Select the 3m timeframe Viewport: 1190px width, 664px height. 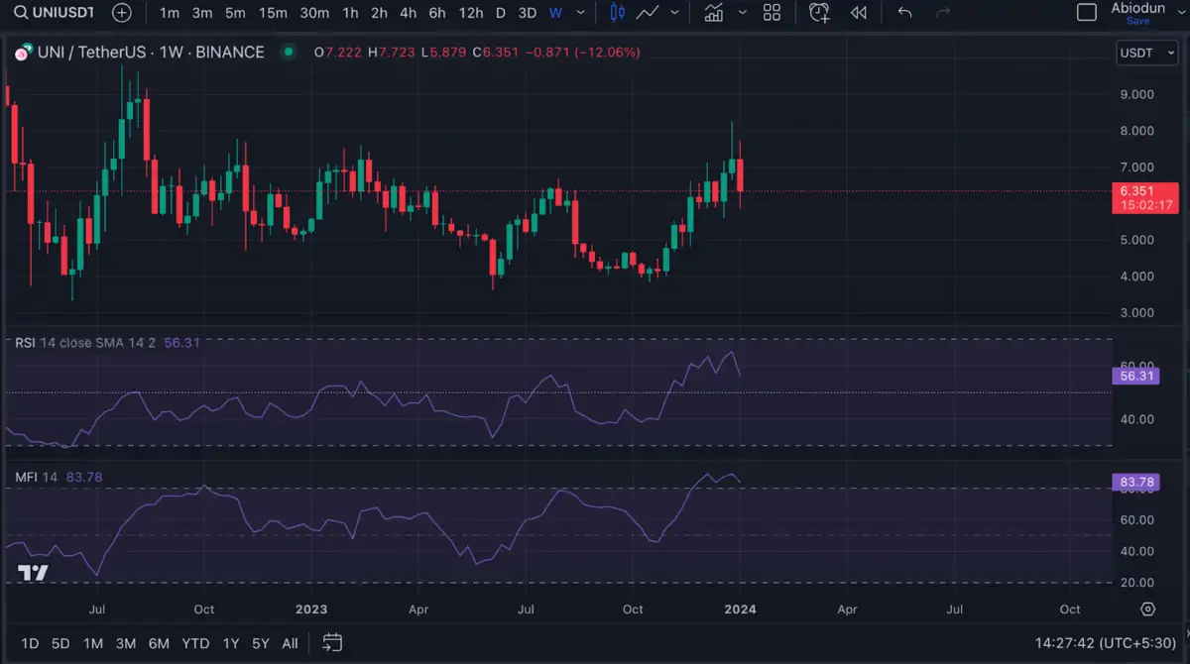(202, 13)
